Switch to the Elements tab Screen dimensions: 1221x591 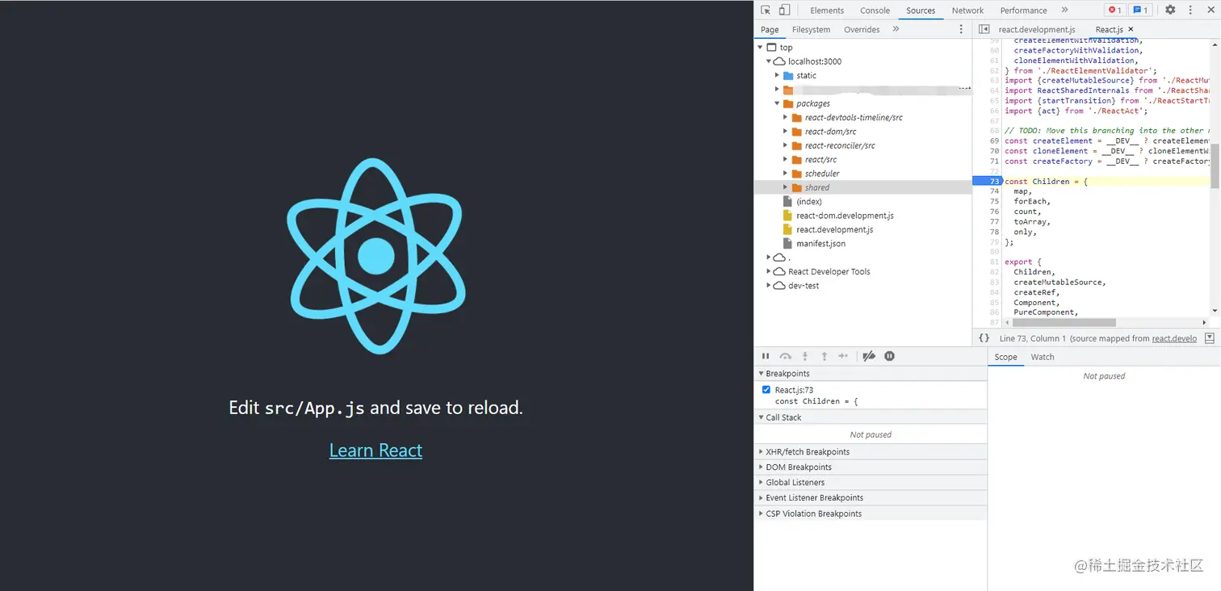827,10
